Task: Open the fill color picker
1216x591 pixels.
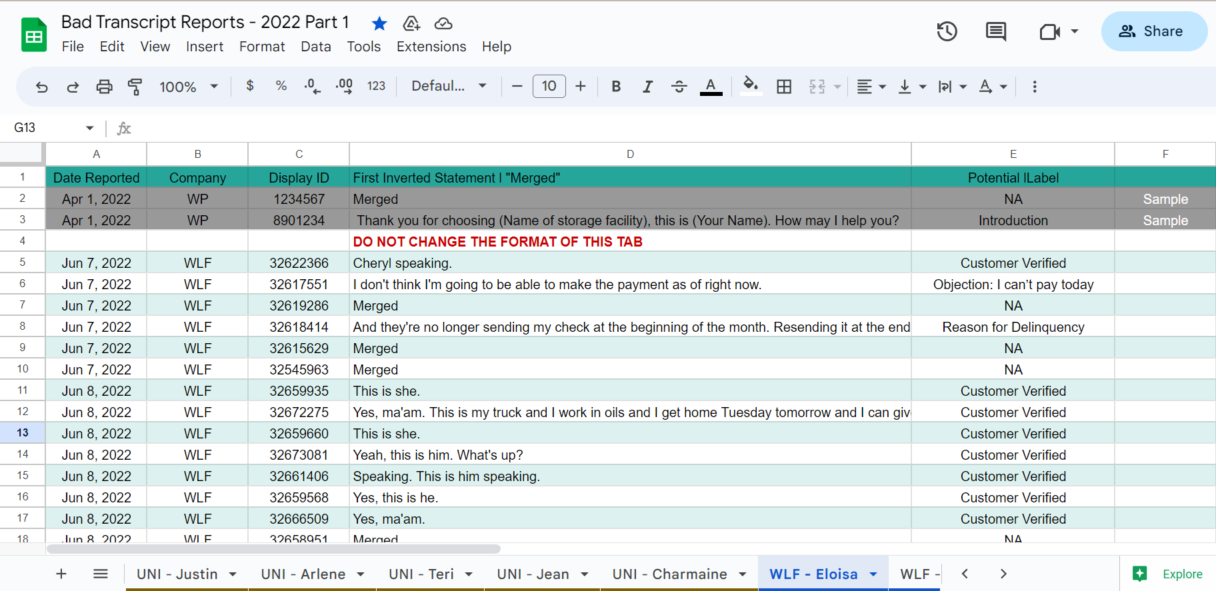Action: tap(751, 86)
